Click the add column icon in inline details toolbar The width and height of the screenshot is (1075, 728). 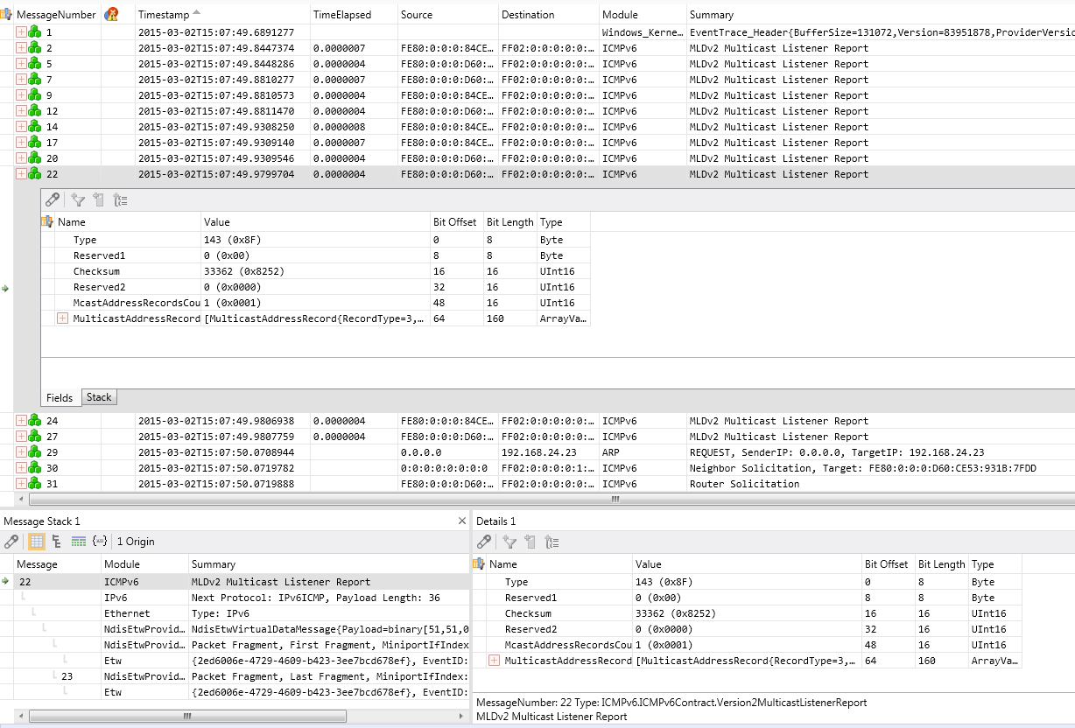[x=99, y=199]
